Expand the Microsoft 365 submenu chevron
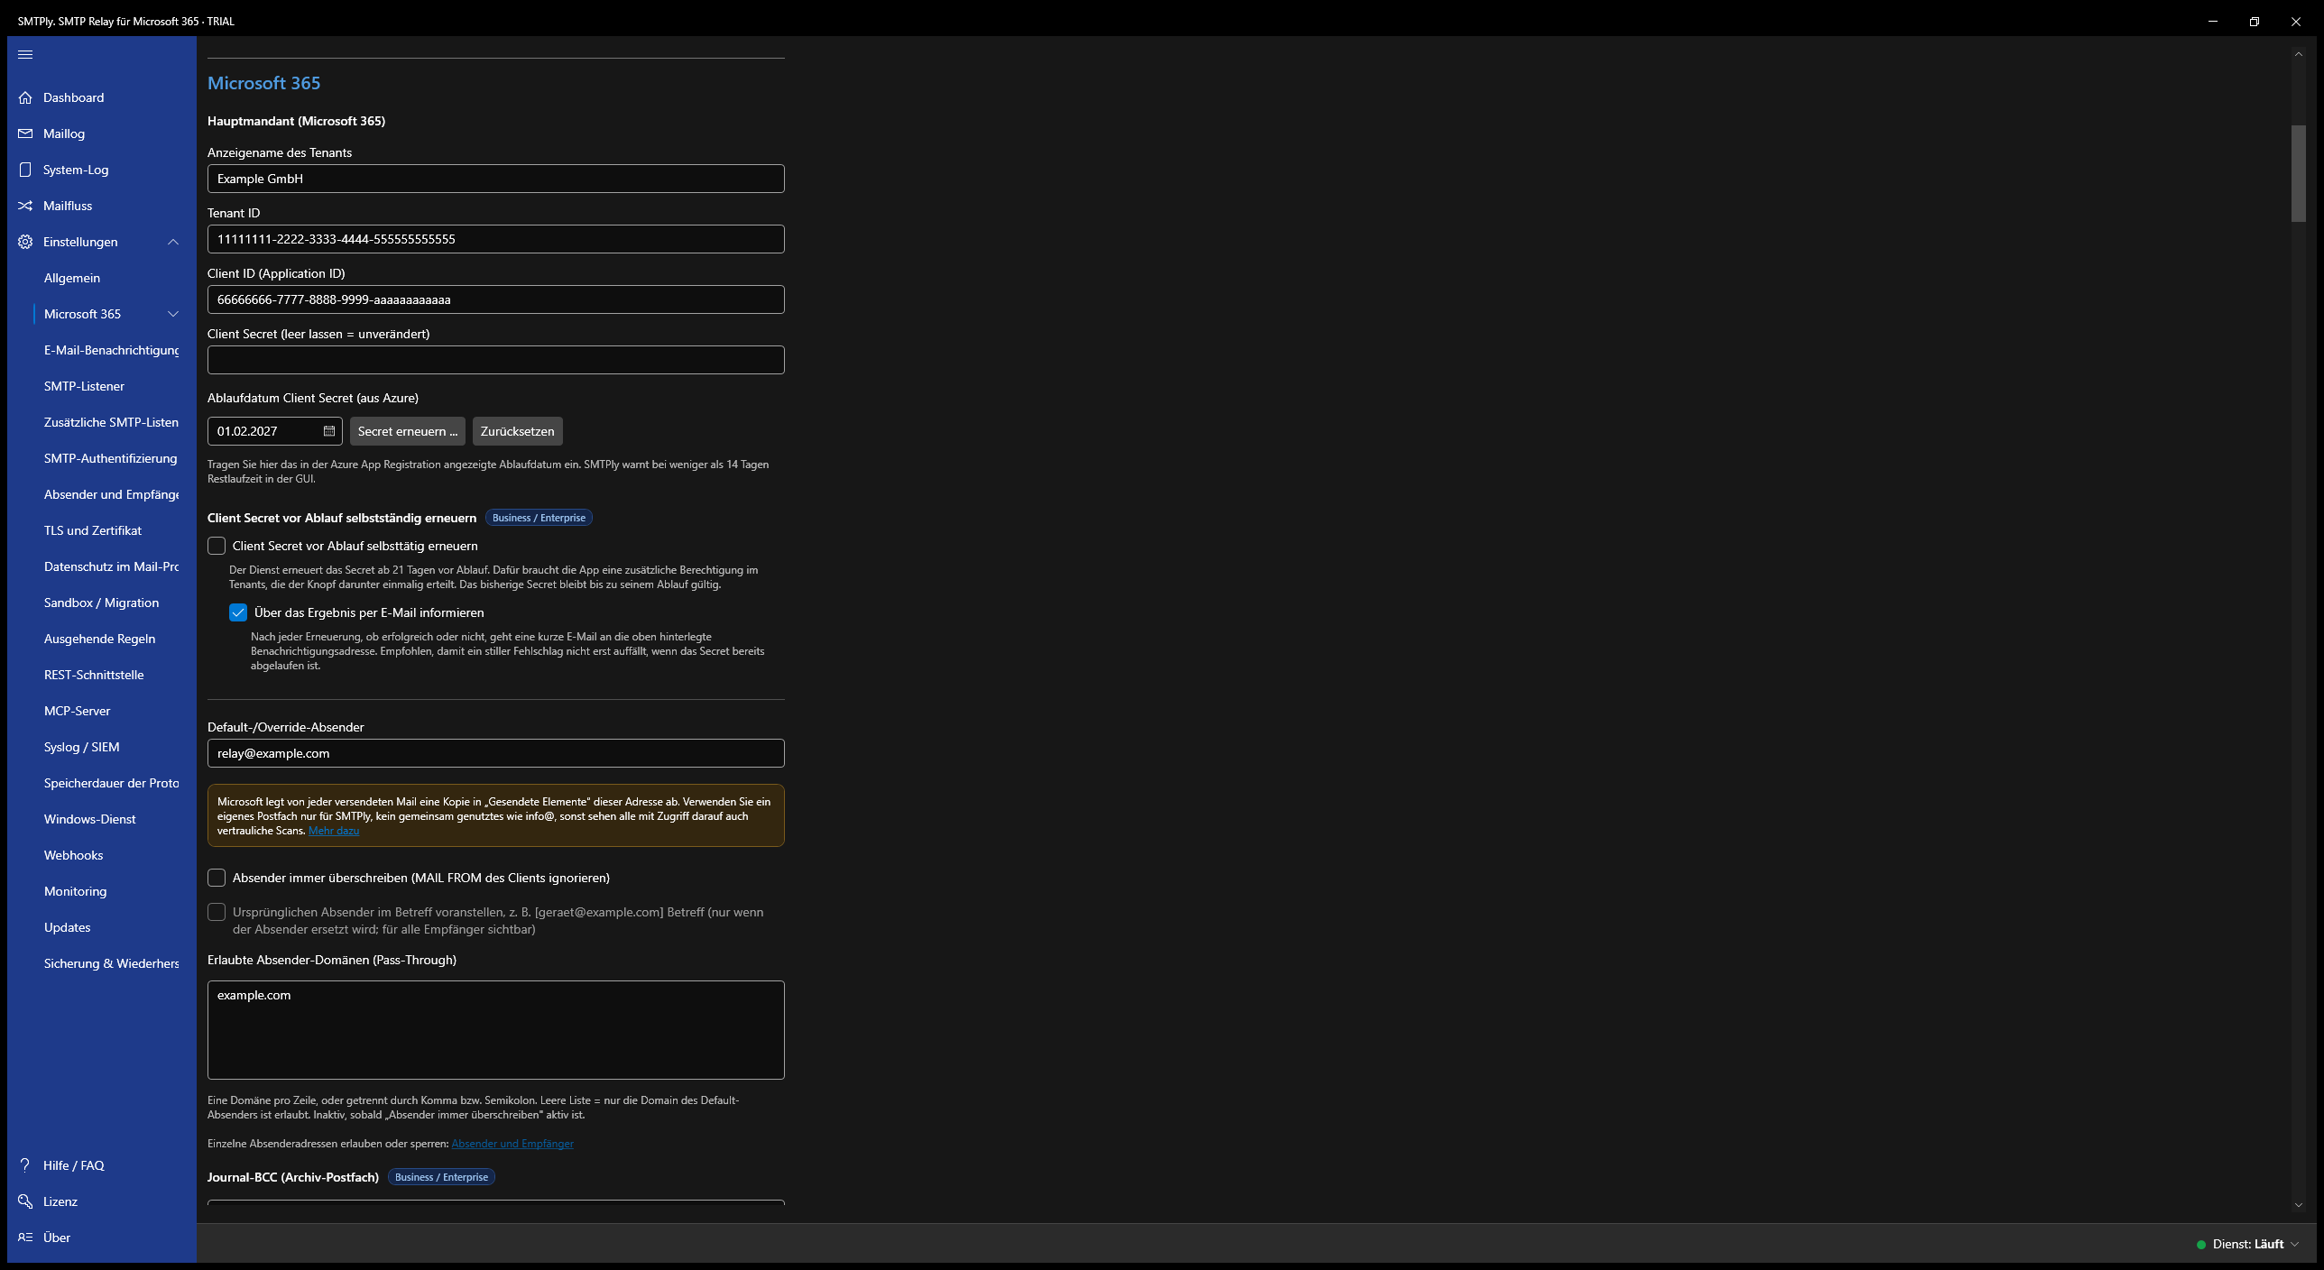This screenshot has width=2324, height=1270. pos(173,314)
